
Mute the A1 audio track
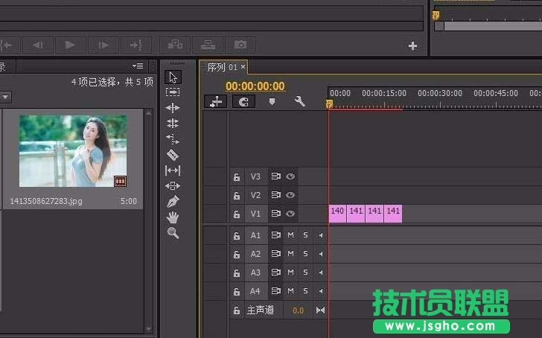(290, 235)
